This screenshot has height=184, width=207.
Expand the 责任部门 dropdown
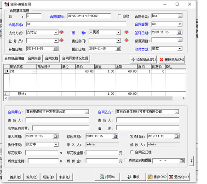pos(118,40)
